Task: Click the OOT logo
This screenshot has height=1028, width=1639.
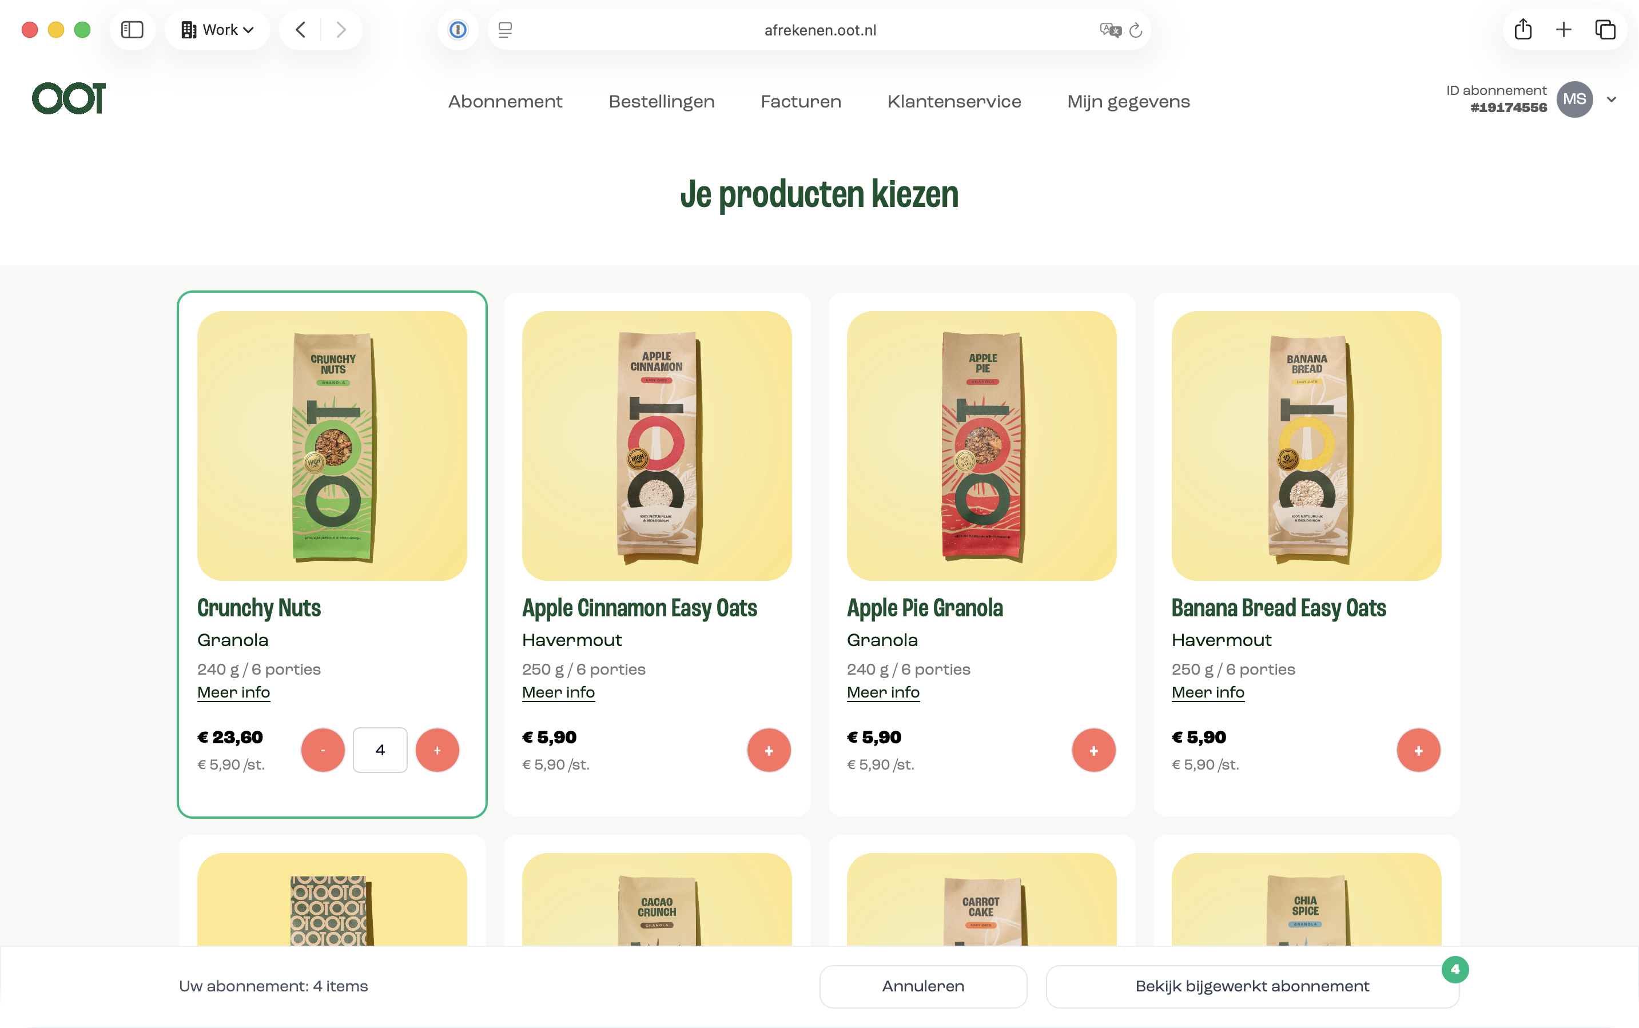Action: tap(69, 98)
